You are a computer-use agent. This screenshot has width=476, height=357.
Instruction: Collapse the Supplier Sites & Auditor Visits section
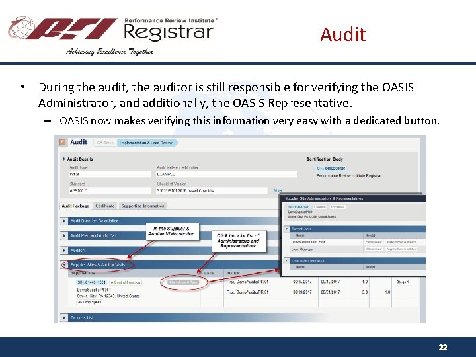pos(64,264)
